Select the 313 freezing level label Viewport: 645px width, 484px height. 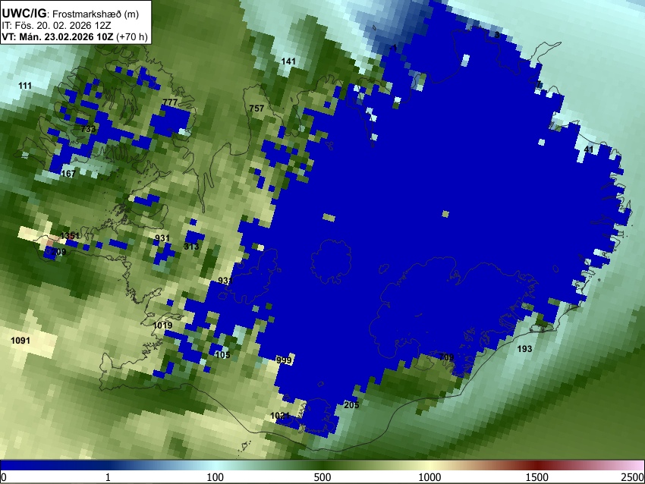[x=191, y=247]
